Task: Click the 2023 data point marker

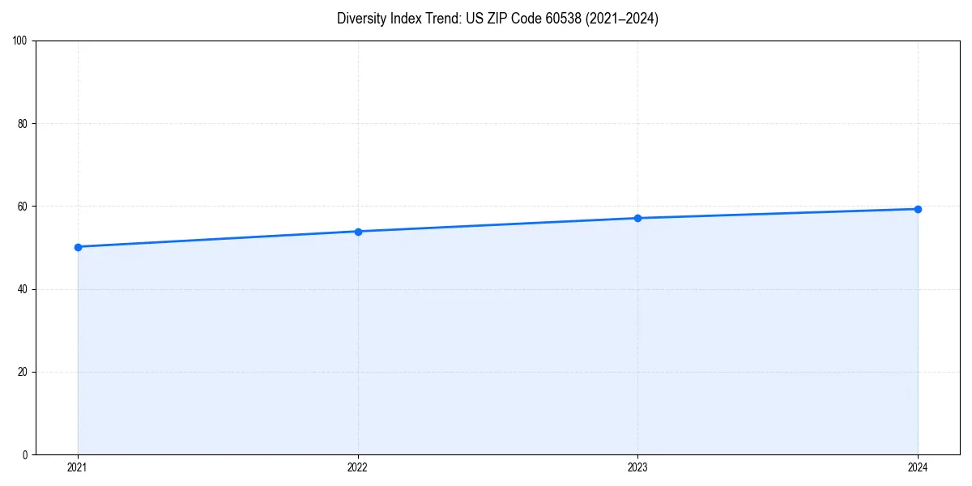Action: coord(638,217)
